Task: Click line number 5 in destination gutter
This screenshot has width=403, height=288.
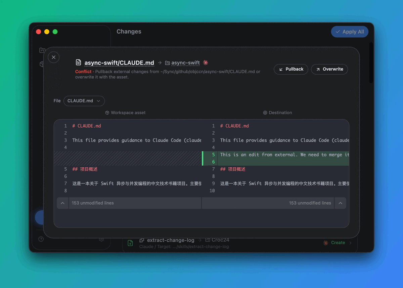Action: [213, 155]
